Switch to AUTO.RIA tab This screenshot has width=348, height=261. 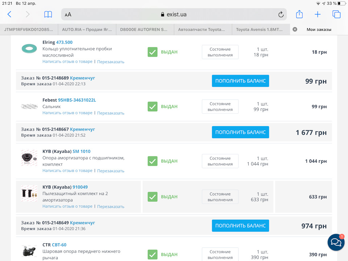(x=87, y=29)
